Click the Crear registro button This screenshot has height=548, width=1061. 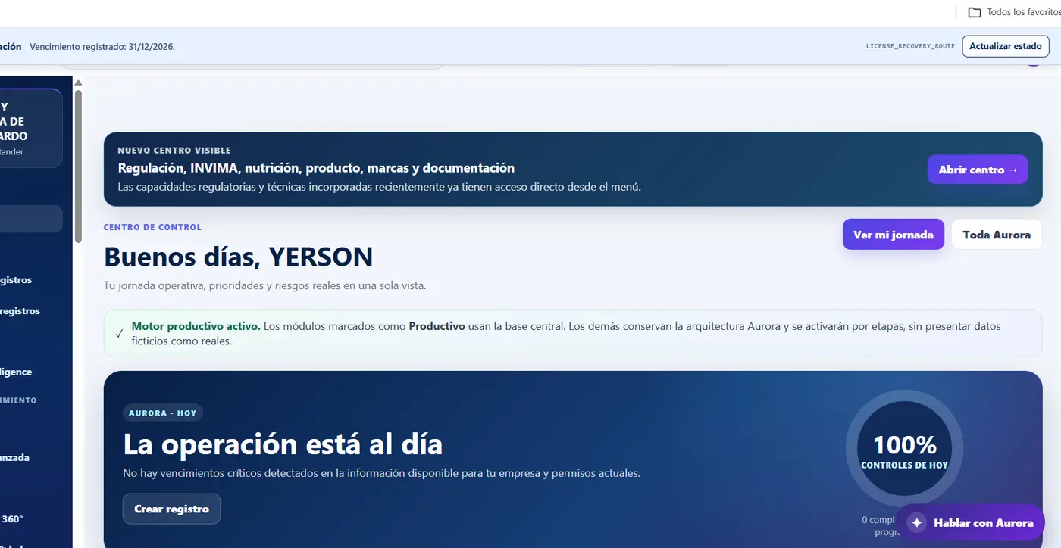171,509
